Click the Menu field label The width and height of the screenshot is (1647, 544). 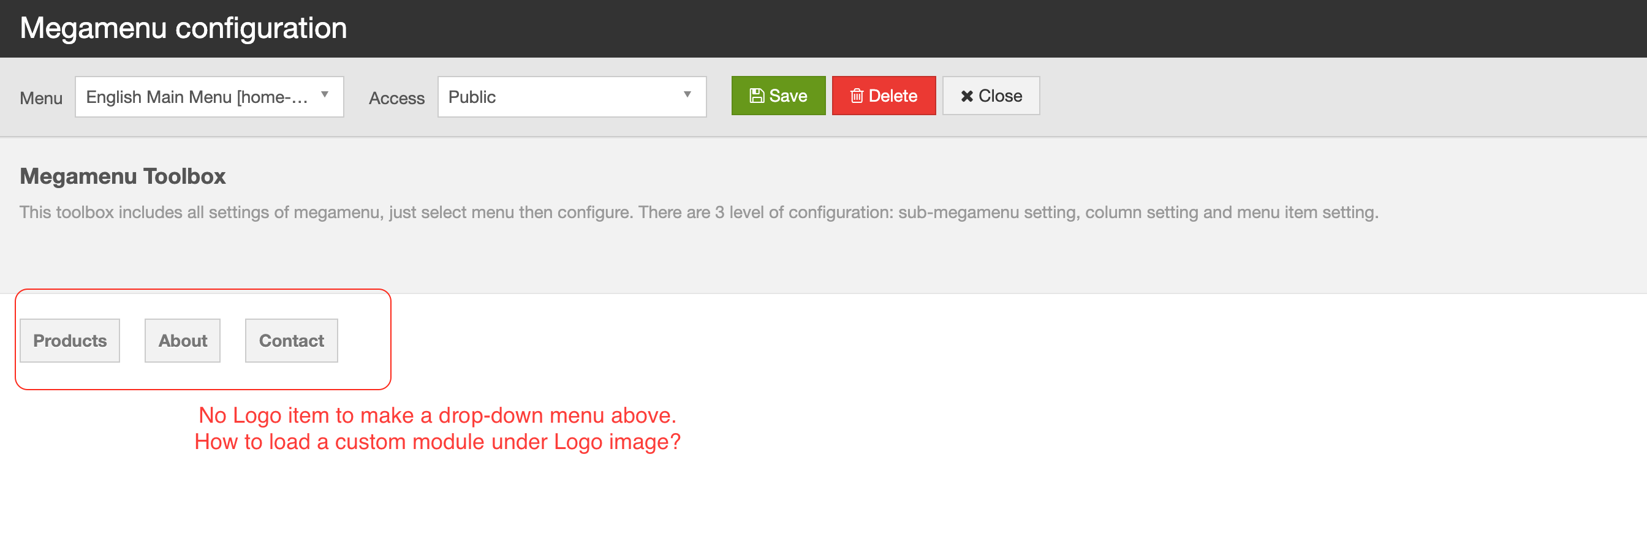41,99
